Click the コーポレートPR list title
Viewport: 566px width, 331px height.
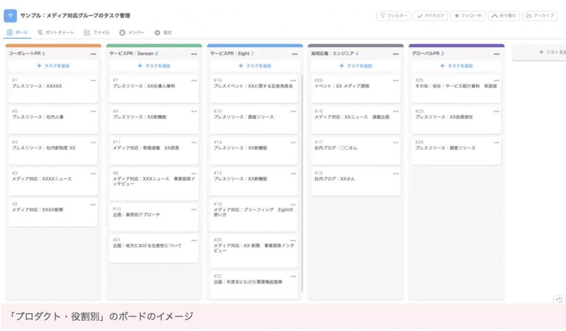25,54
